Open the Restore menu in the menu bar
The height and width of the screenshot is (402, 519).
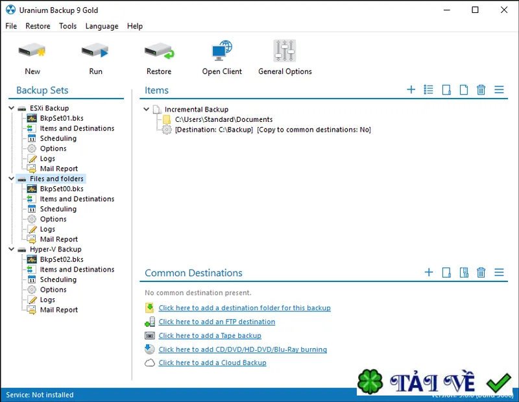38,26
